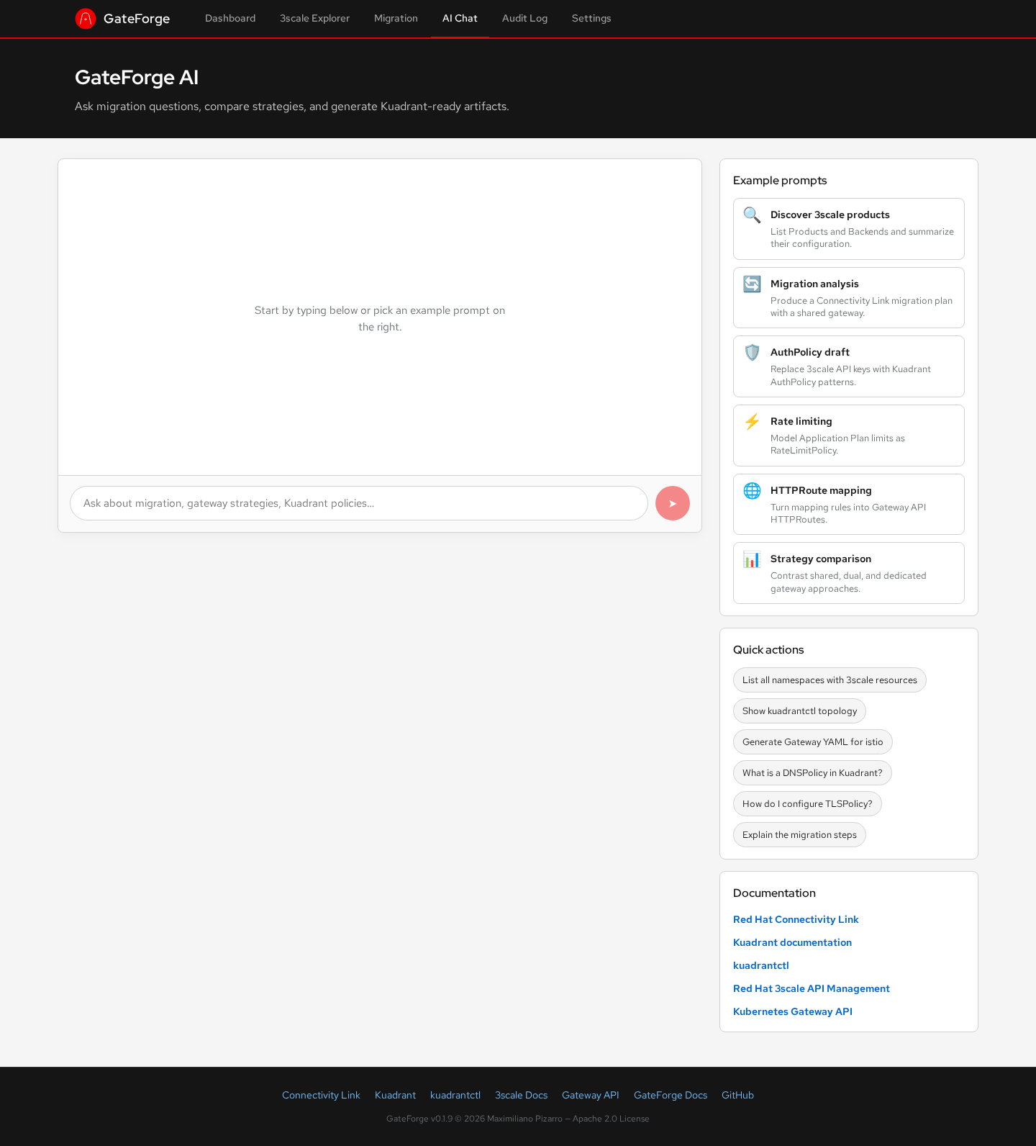
Task: Click 'Turn mapping rules into Gateway API' text
Action: pos(848,513)
